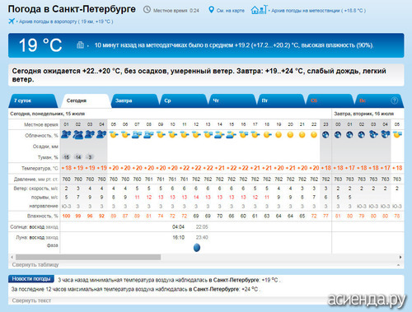Click the weather station house icon
Viewport: 412px width, 312px height.
(x=259, y=10)
